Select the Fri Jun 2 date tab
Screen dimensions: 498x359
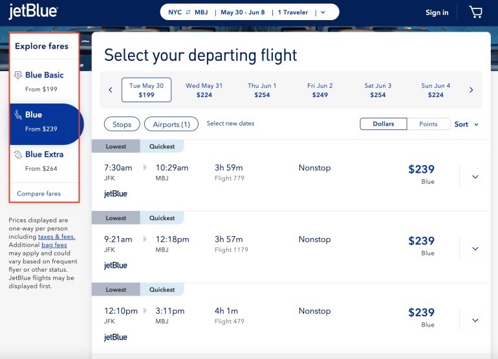coord(320,90)
